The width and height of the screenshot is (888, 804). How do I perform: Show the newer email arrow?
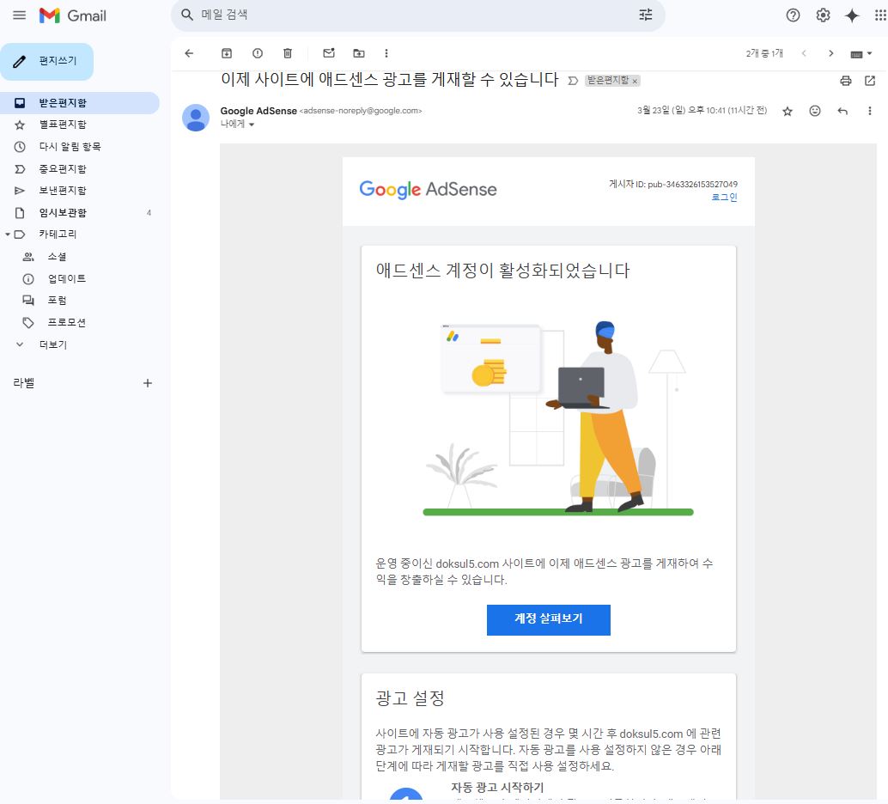(804, 53)
